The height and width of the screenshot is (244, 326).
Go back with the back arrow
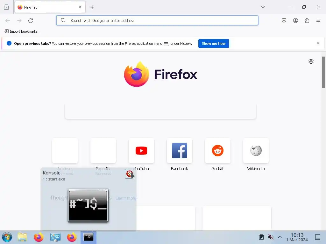click(x=8, y=20)
